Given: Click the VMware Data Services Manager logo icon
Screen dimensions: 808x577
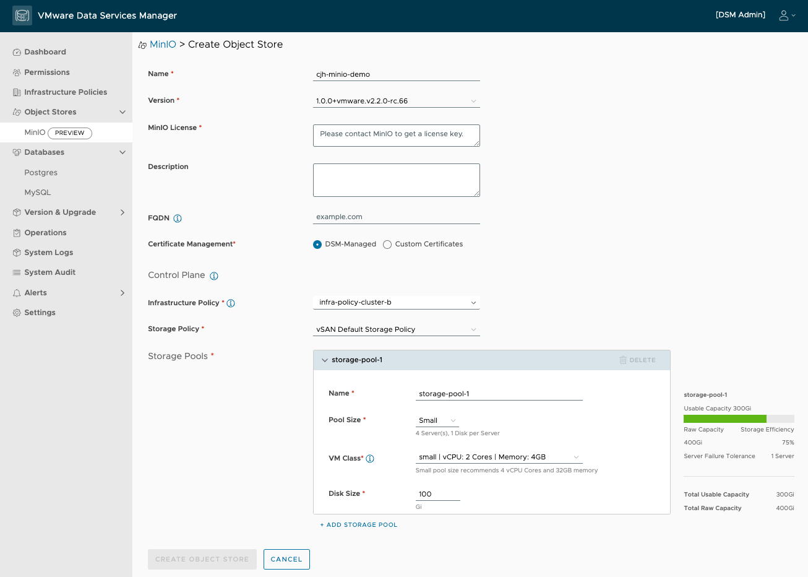Looking at the screenshot, I should click(22, 15).
